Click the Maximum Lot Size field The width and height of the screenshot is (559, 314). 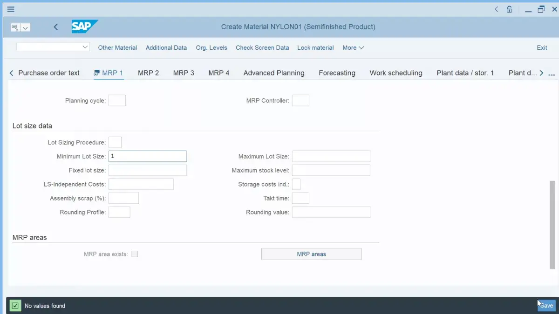click(331, 156)
